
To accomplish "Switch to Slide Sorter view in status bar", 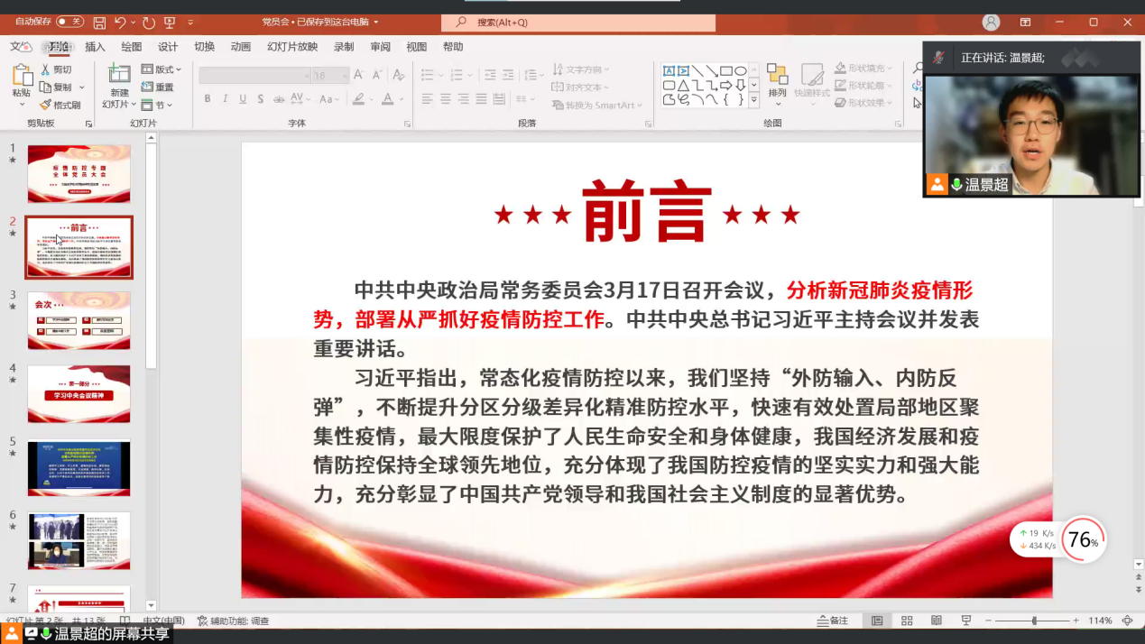I will (907, 621).
